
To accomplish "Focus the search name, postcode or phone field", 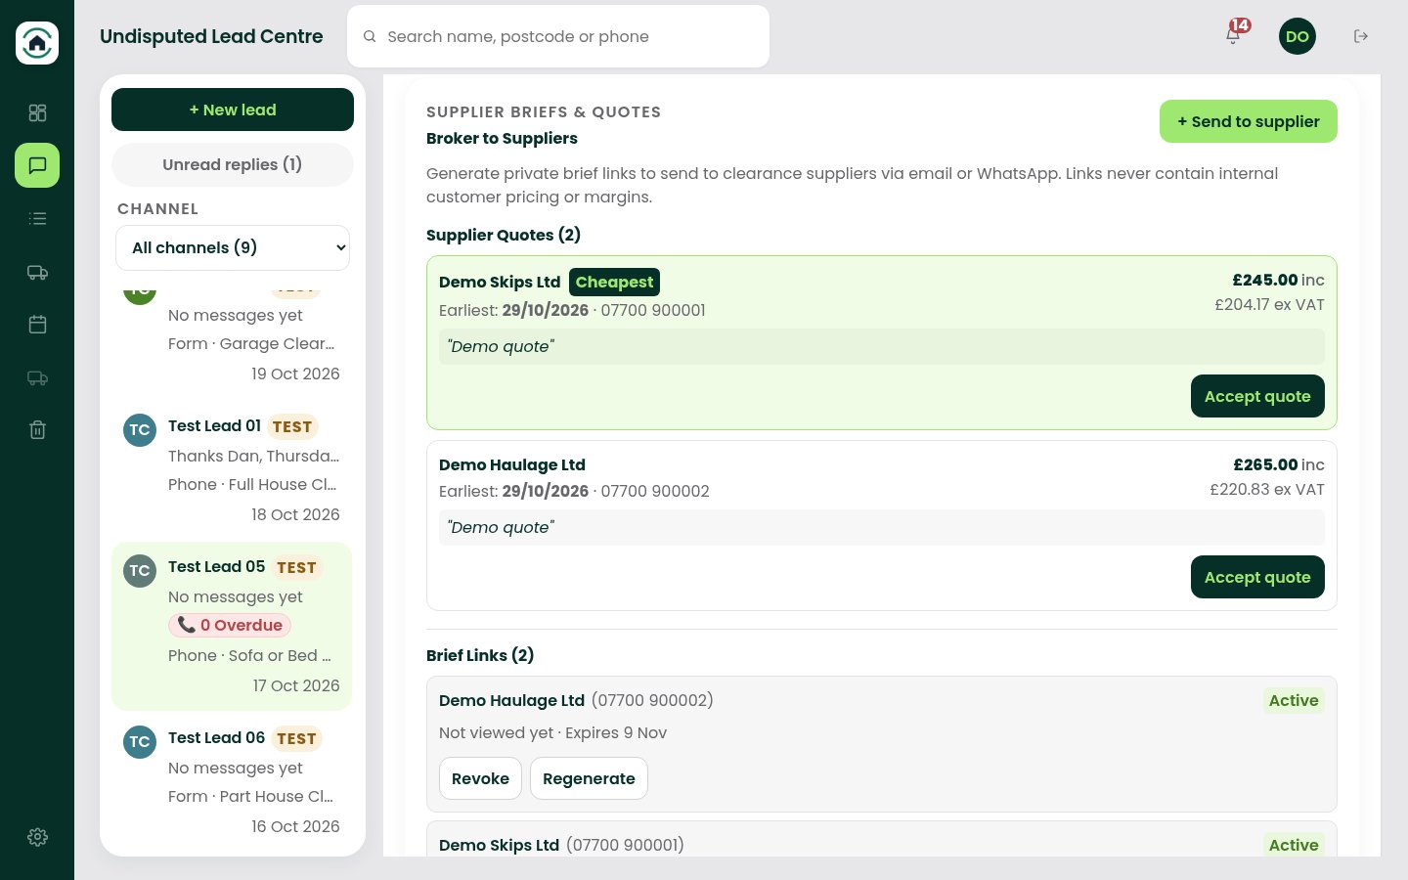I will point(558,36).
